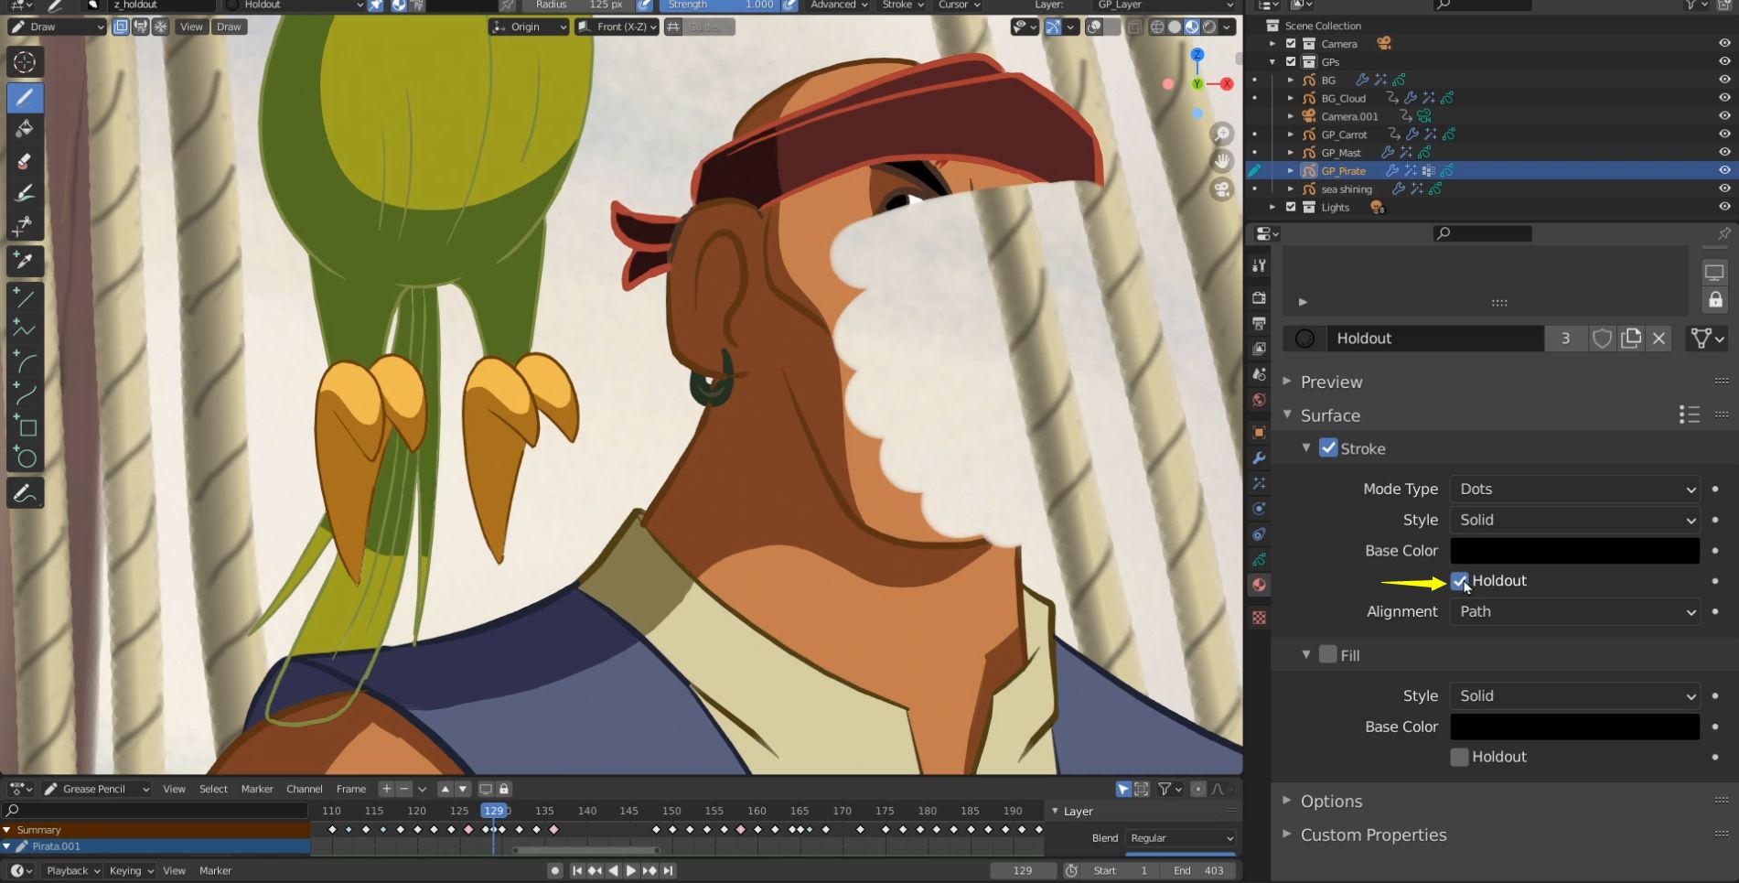The image size is (1739, 883).
Task: Toggle the Camera collection checkbox
Action: pos(1291,44)
